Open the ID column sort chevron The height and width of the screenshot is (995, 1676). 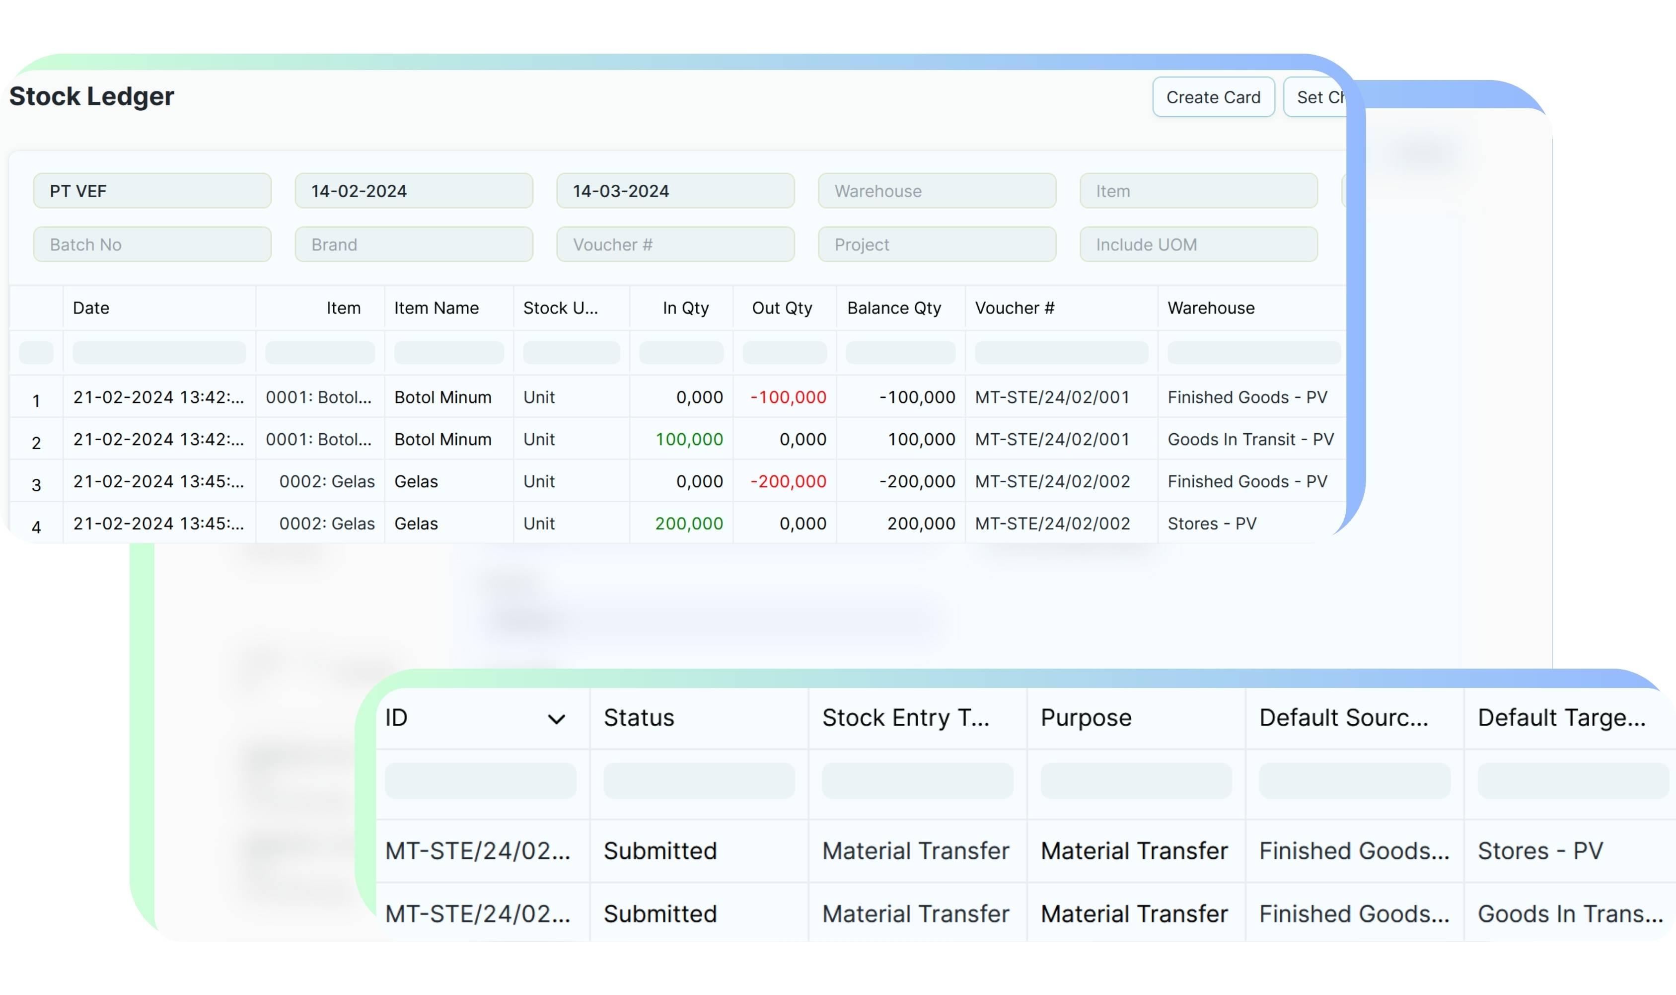click(x=556, y=719)
